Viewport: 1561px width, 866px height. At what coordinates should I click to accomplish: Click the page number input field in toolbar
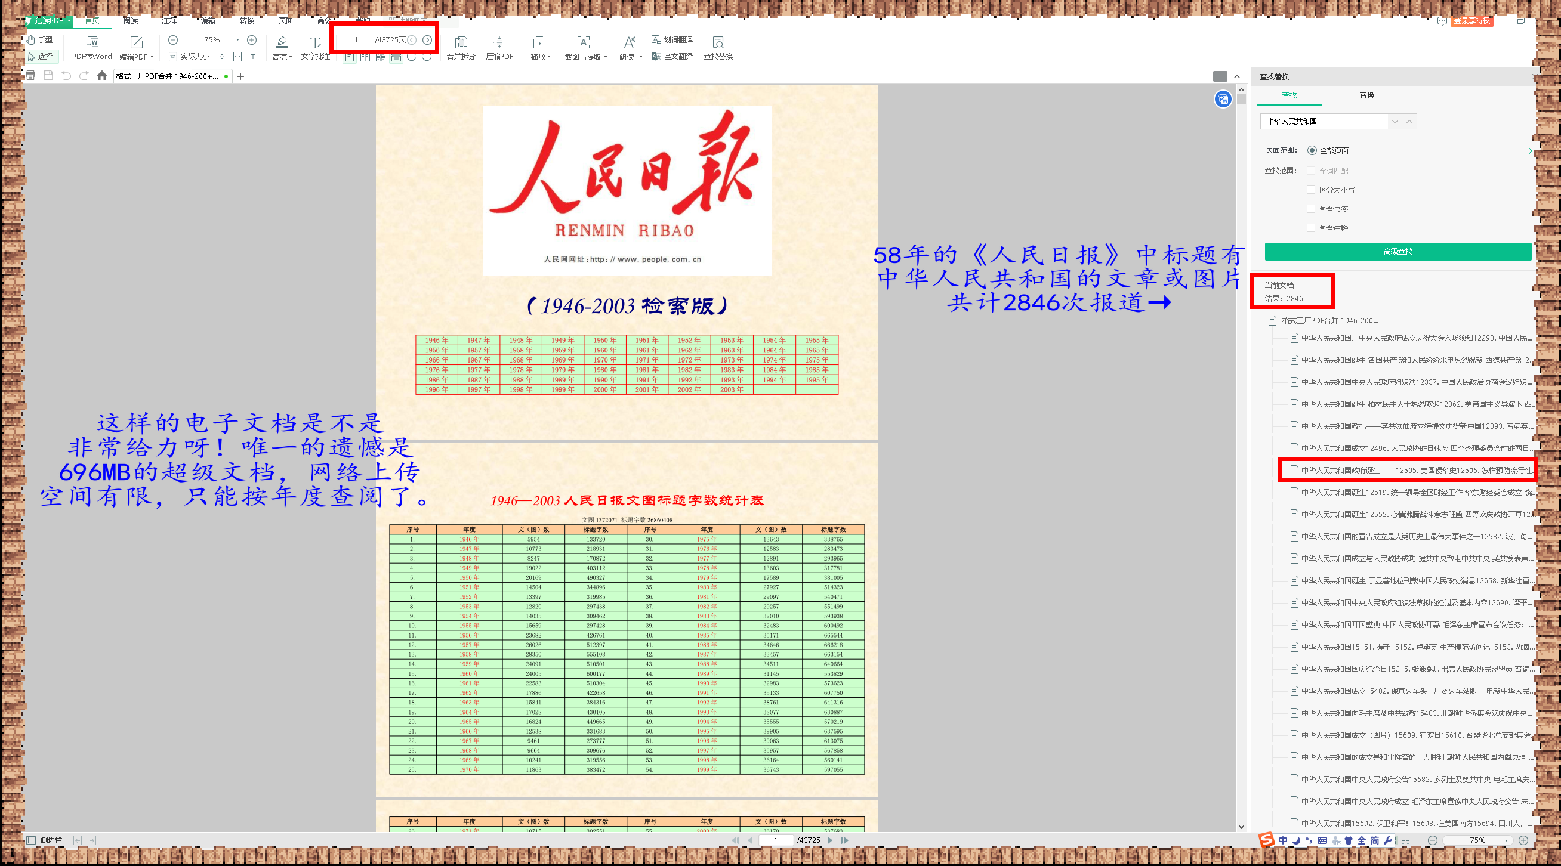point(356,40)
